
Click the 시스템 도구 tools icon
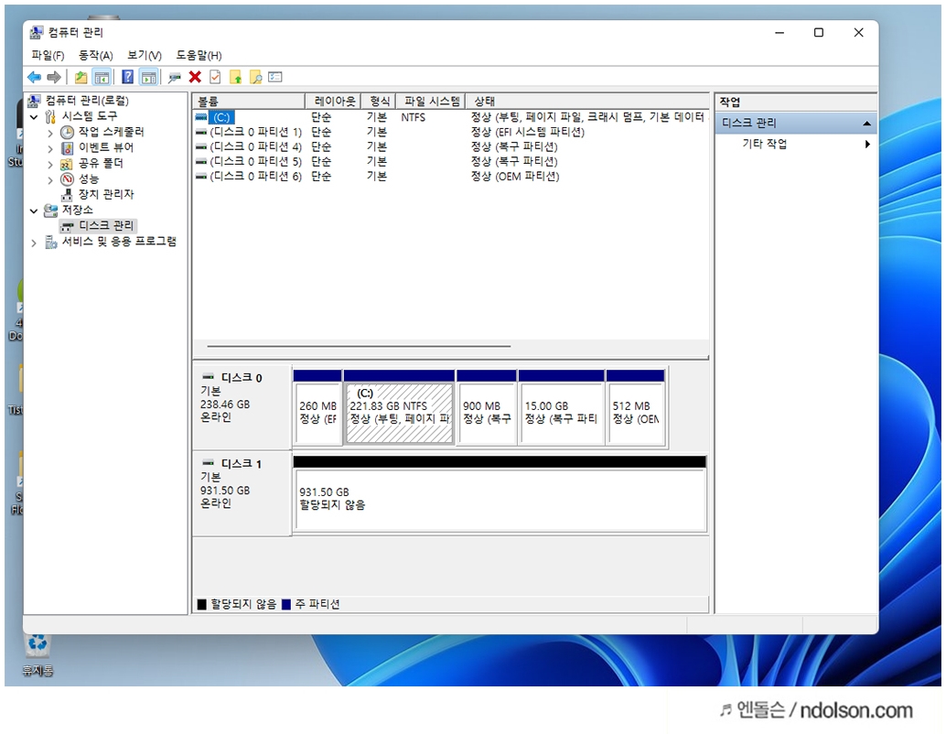[51, 116]
